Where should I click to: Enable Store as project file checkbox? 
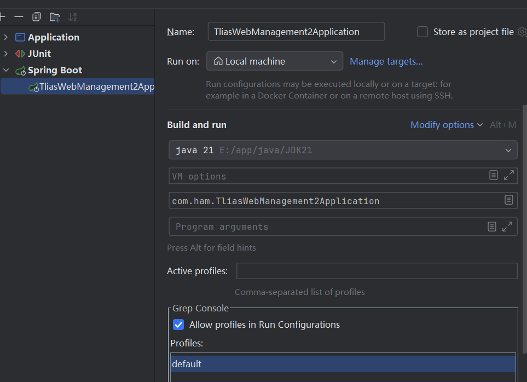tap(422, 32)
